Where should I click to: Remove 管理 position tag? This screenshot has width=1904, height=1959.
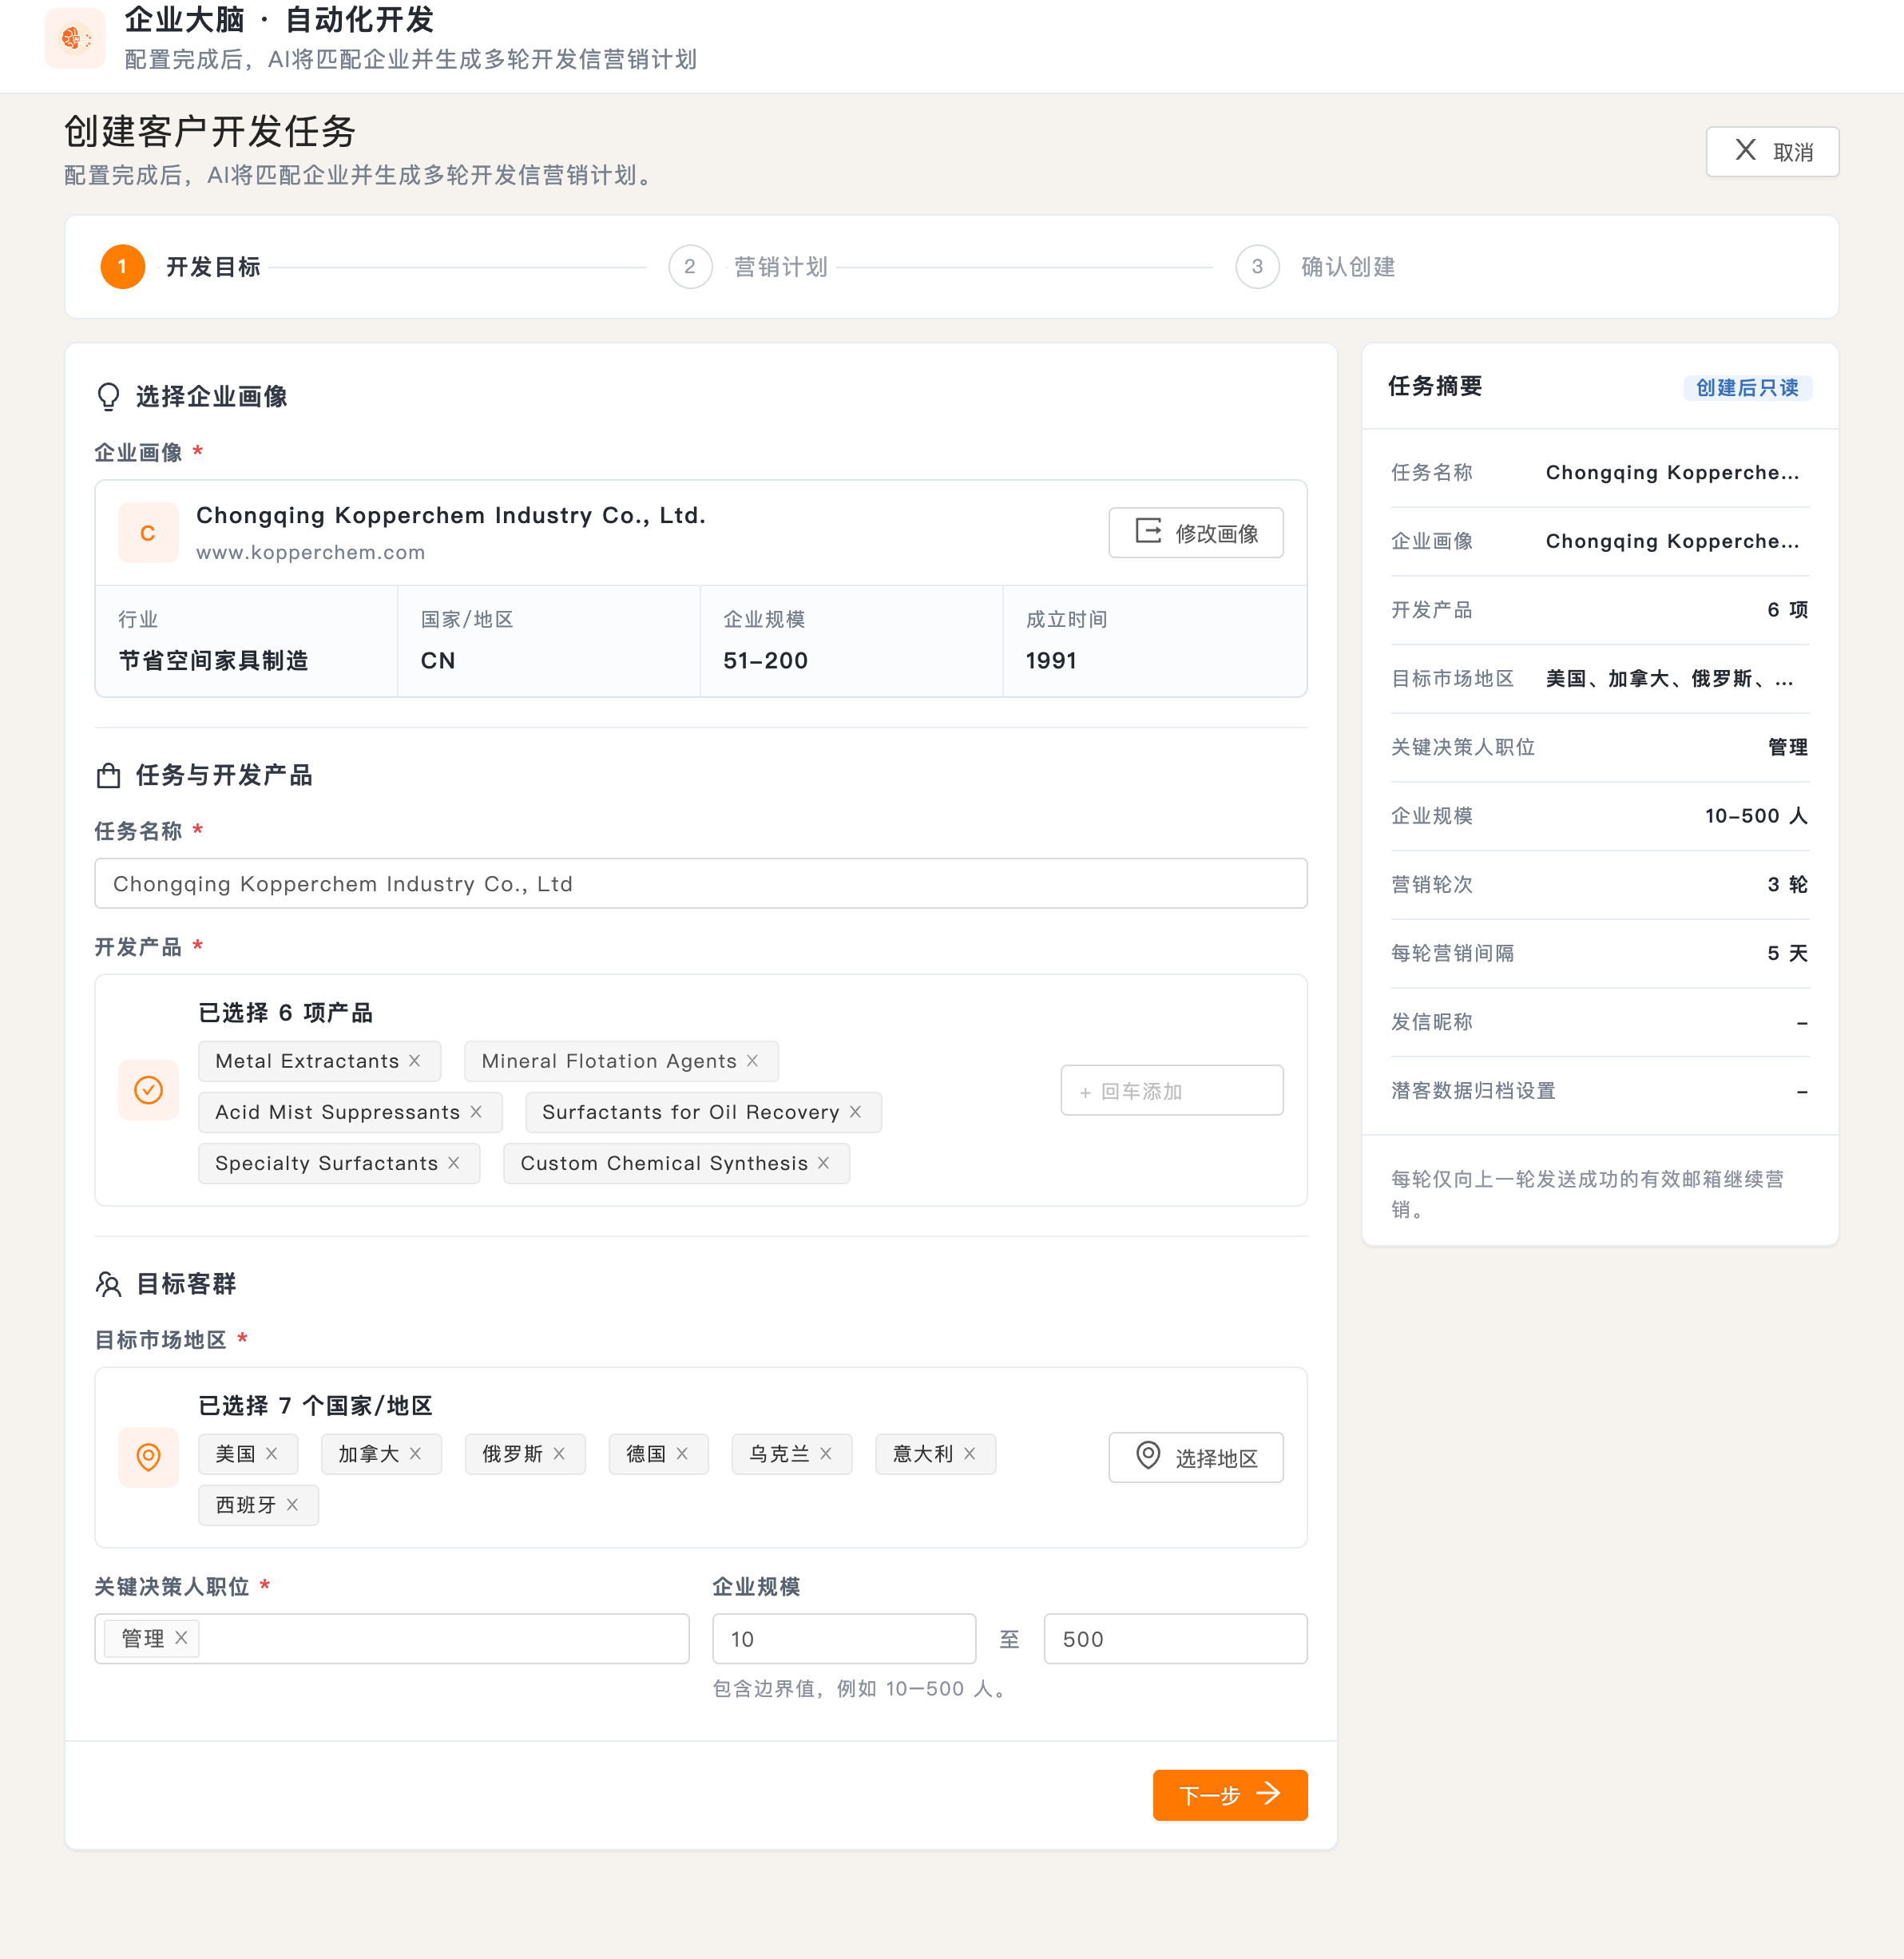coord(182,1638)
